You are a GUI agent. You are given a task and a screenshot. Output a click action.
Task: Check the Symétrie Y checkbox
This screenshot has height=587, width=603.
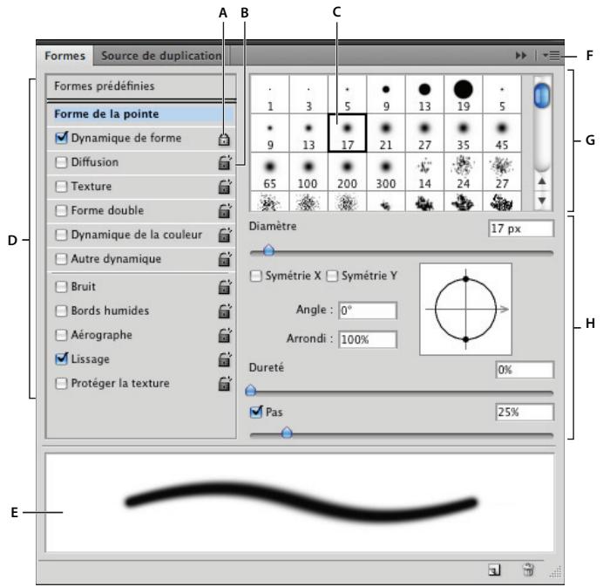coord(332,276)
